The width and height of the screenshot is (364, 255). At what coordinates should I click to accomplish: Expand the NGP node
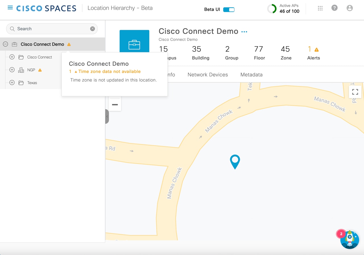[12, 70]
